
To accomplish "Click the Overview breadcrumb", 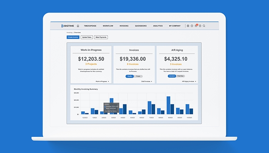I will tap(77, 33).
